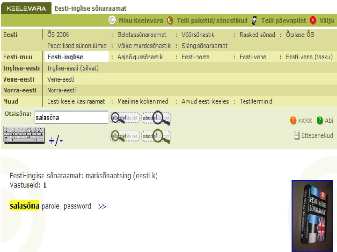Open the KKKK link
This screenshot has height=252, width=337.
point(305,121)
